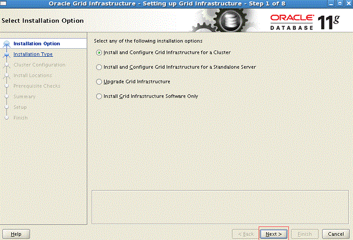Maximize the installer window
Image resolution: width=353 pixels, height=240 pixels.
pos(339,4)
